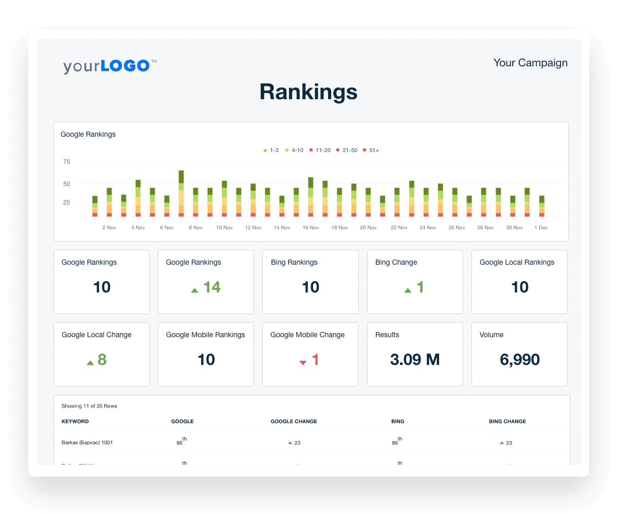Click the red down arrow in Google Mobile Change
The width and height of the screenshot is (617, 514).
click(x=303, y=363)
